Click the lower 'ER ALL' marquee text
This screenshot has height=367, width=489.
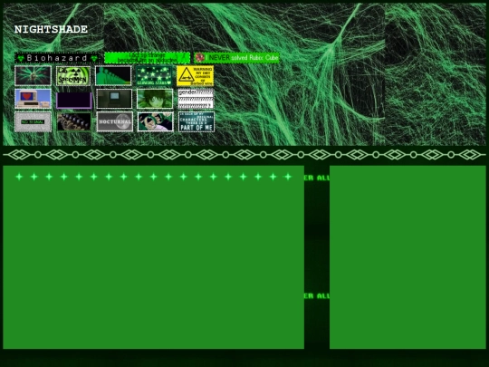coord(317,295)
